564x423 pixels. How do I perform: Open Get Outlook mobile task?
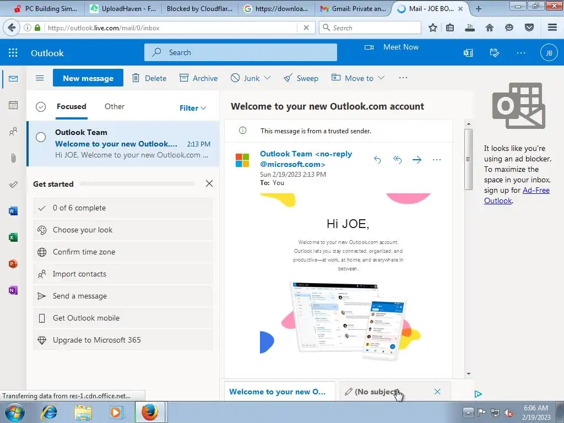click(123, 318)
